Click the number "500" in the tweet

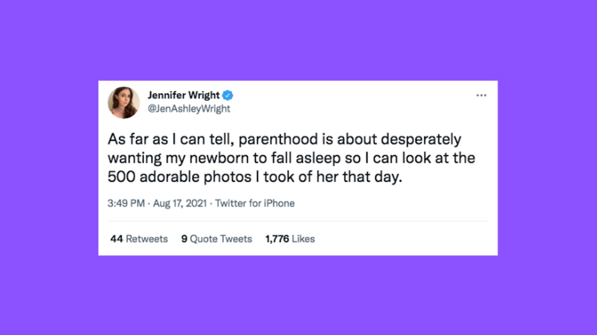(121, 177)
